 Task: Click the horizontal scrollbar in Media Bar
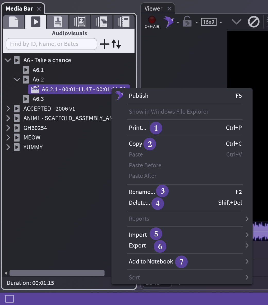pos(57,273)
